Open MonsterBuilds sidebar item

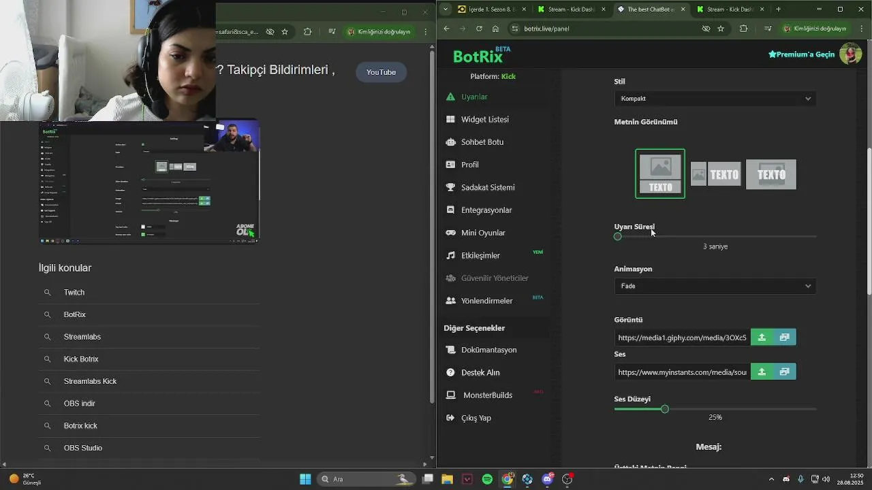(487, 395)
